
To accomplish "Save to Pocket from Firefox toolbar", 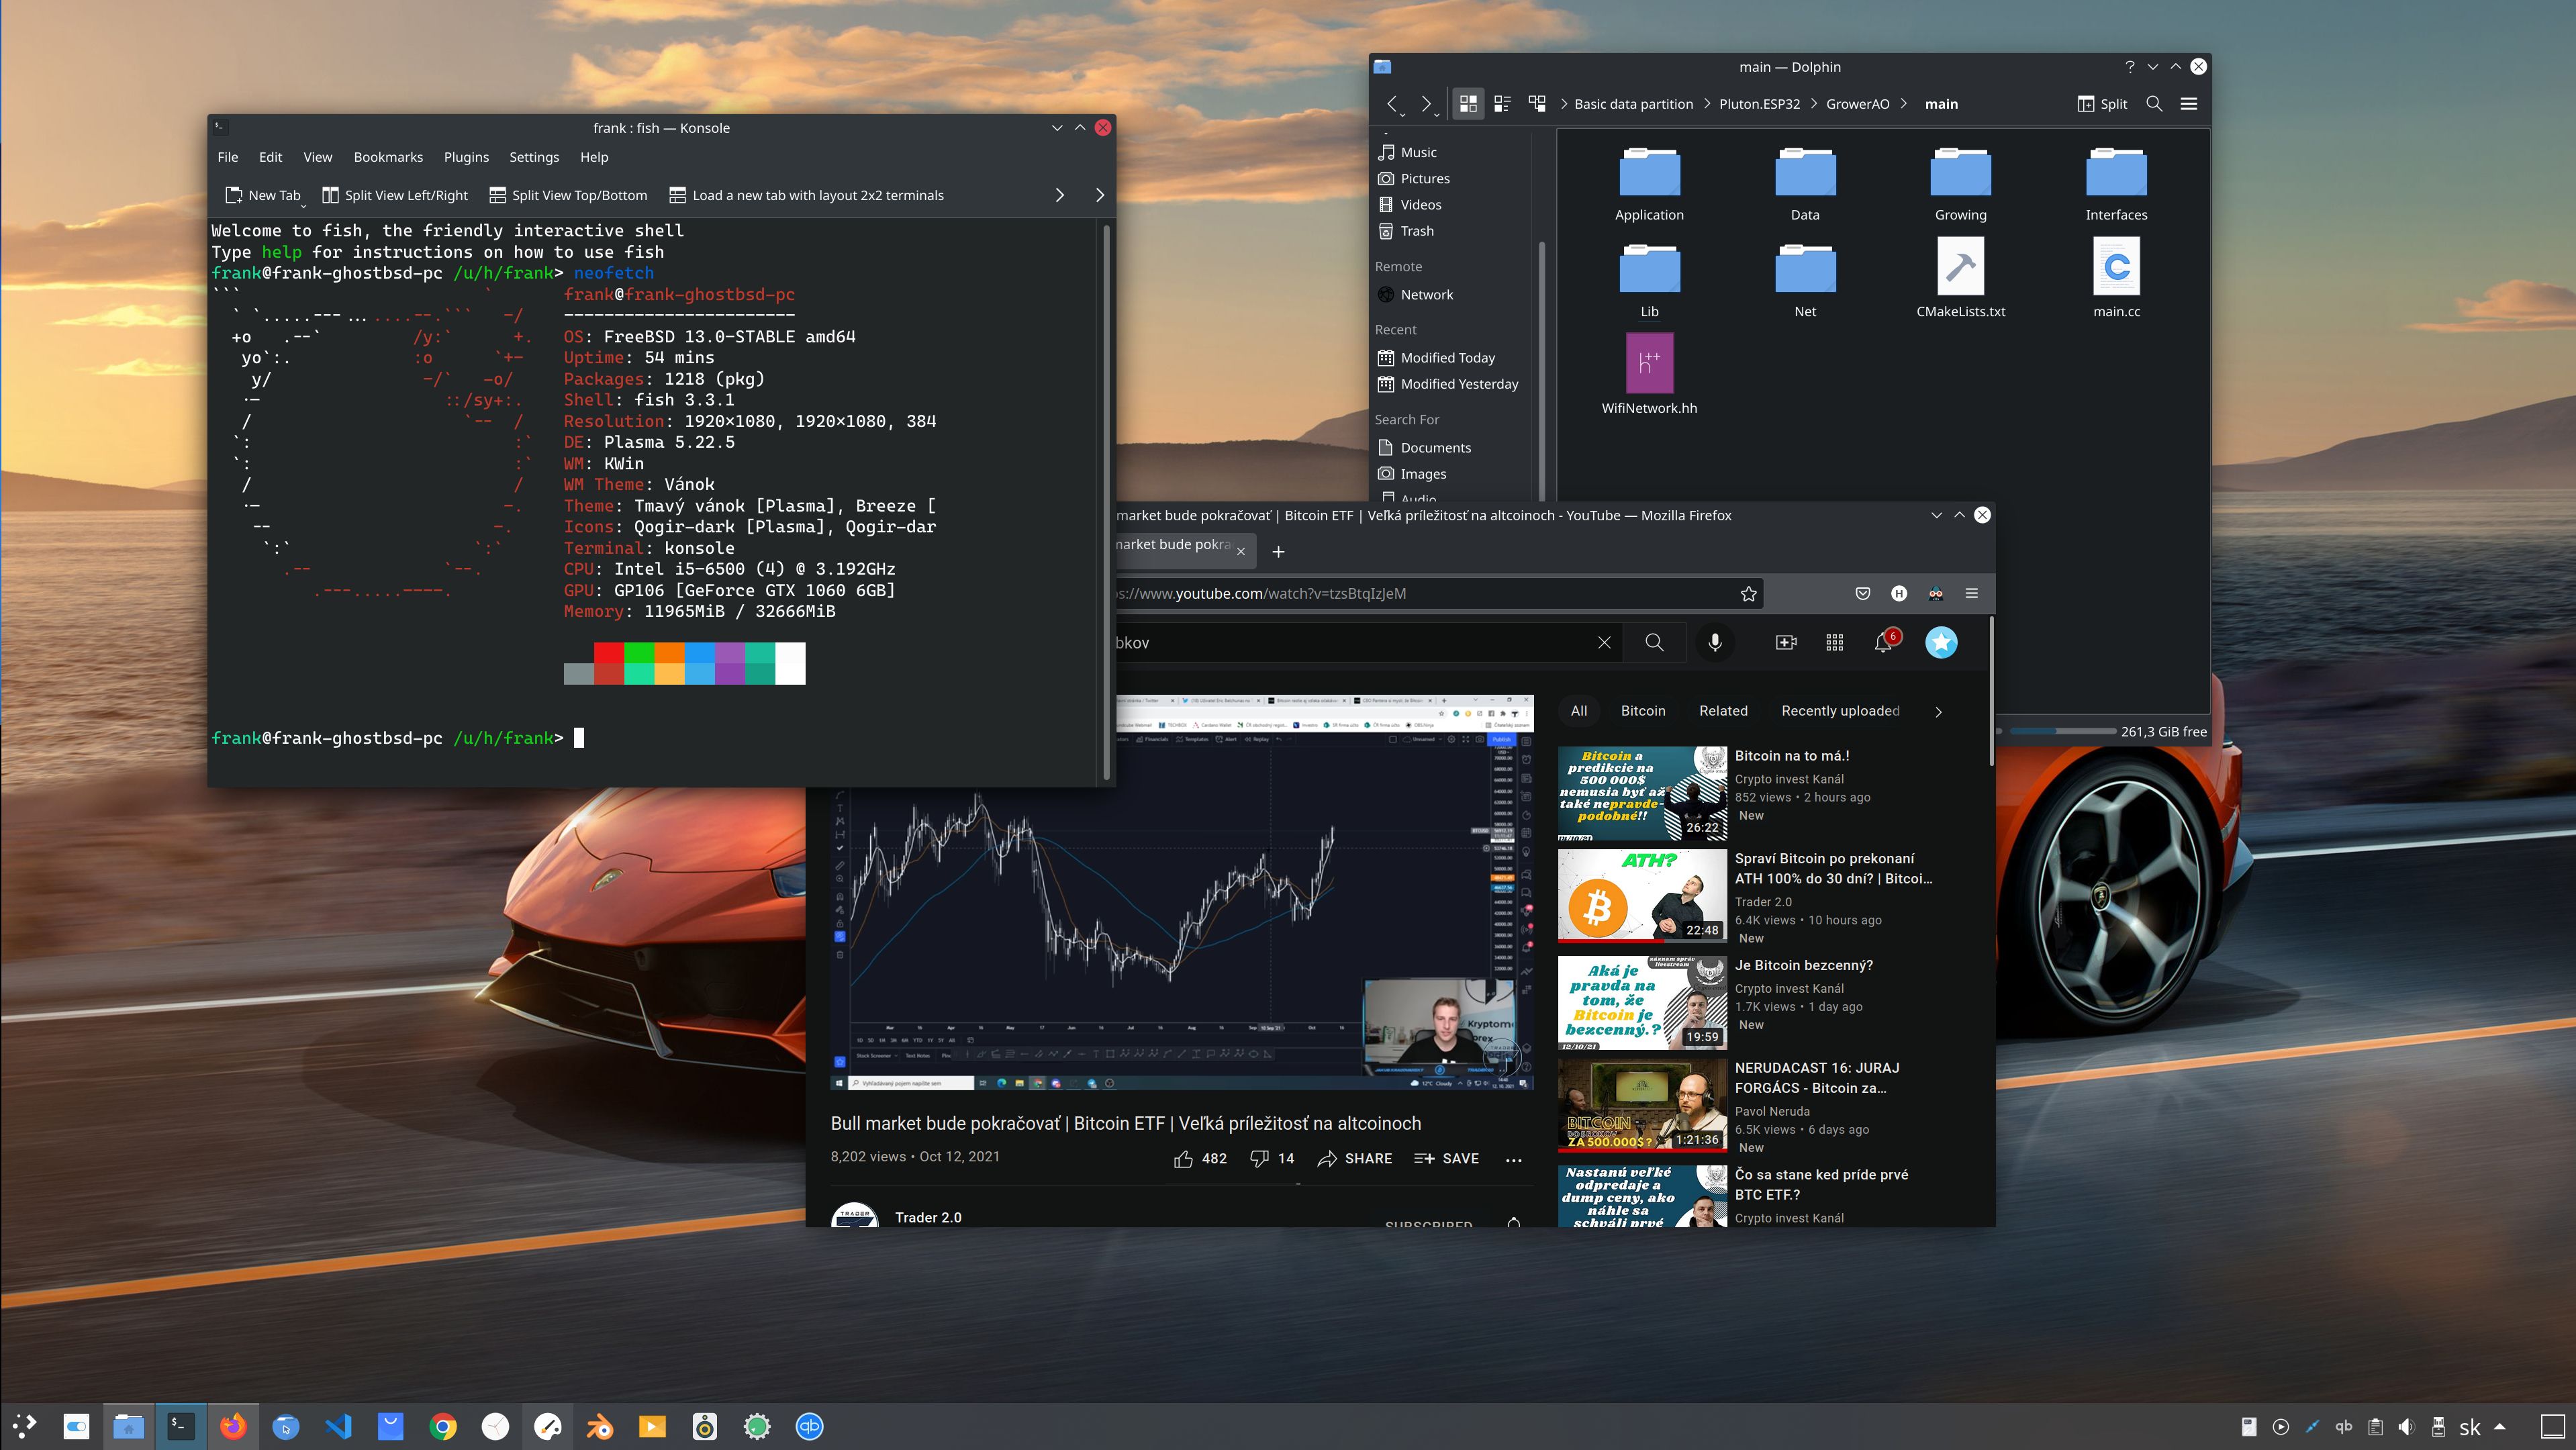I will click(x=1862, y=594).
